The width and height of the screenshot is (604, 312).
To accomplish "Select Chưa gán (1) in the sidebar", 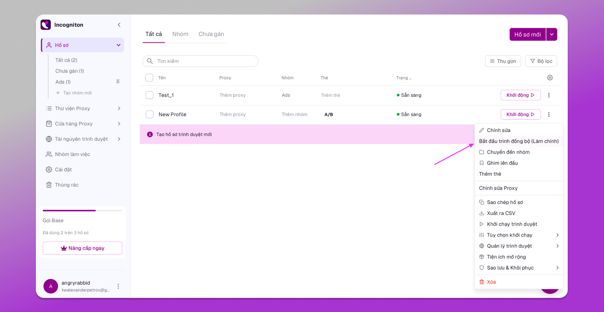I will click(x=70, y=71).
